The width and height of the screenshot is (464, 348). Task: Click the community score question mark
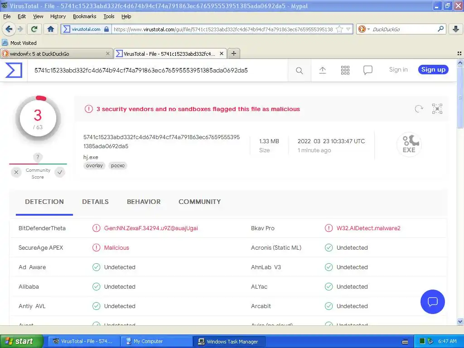tap(38, 157)
